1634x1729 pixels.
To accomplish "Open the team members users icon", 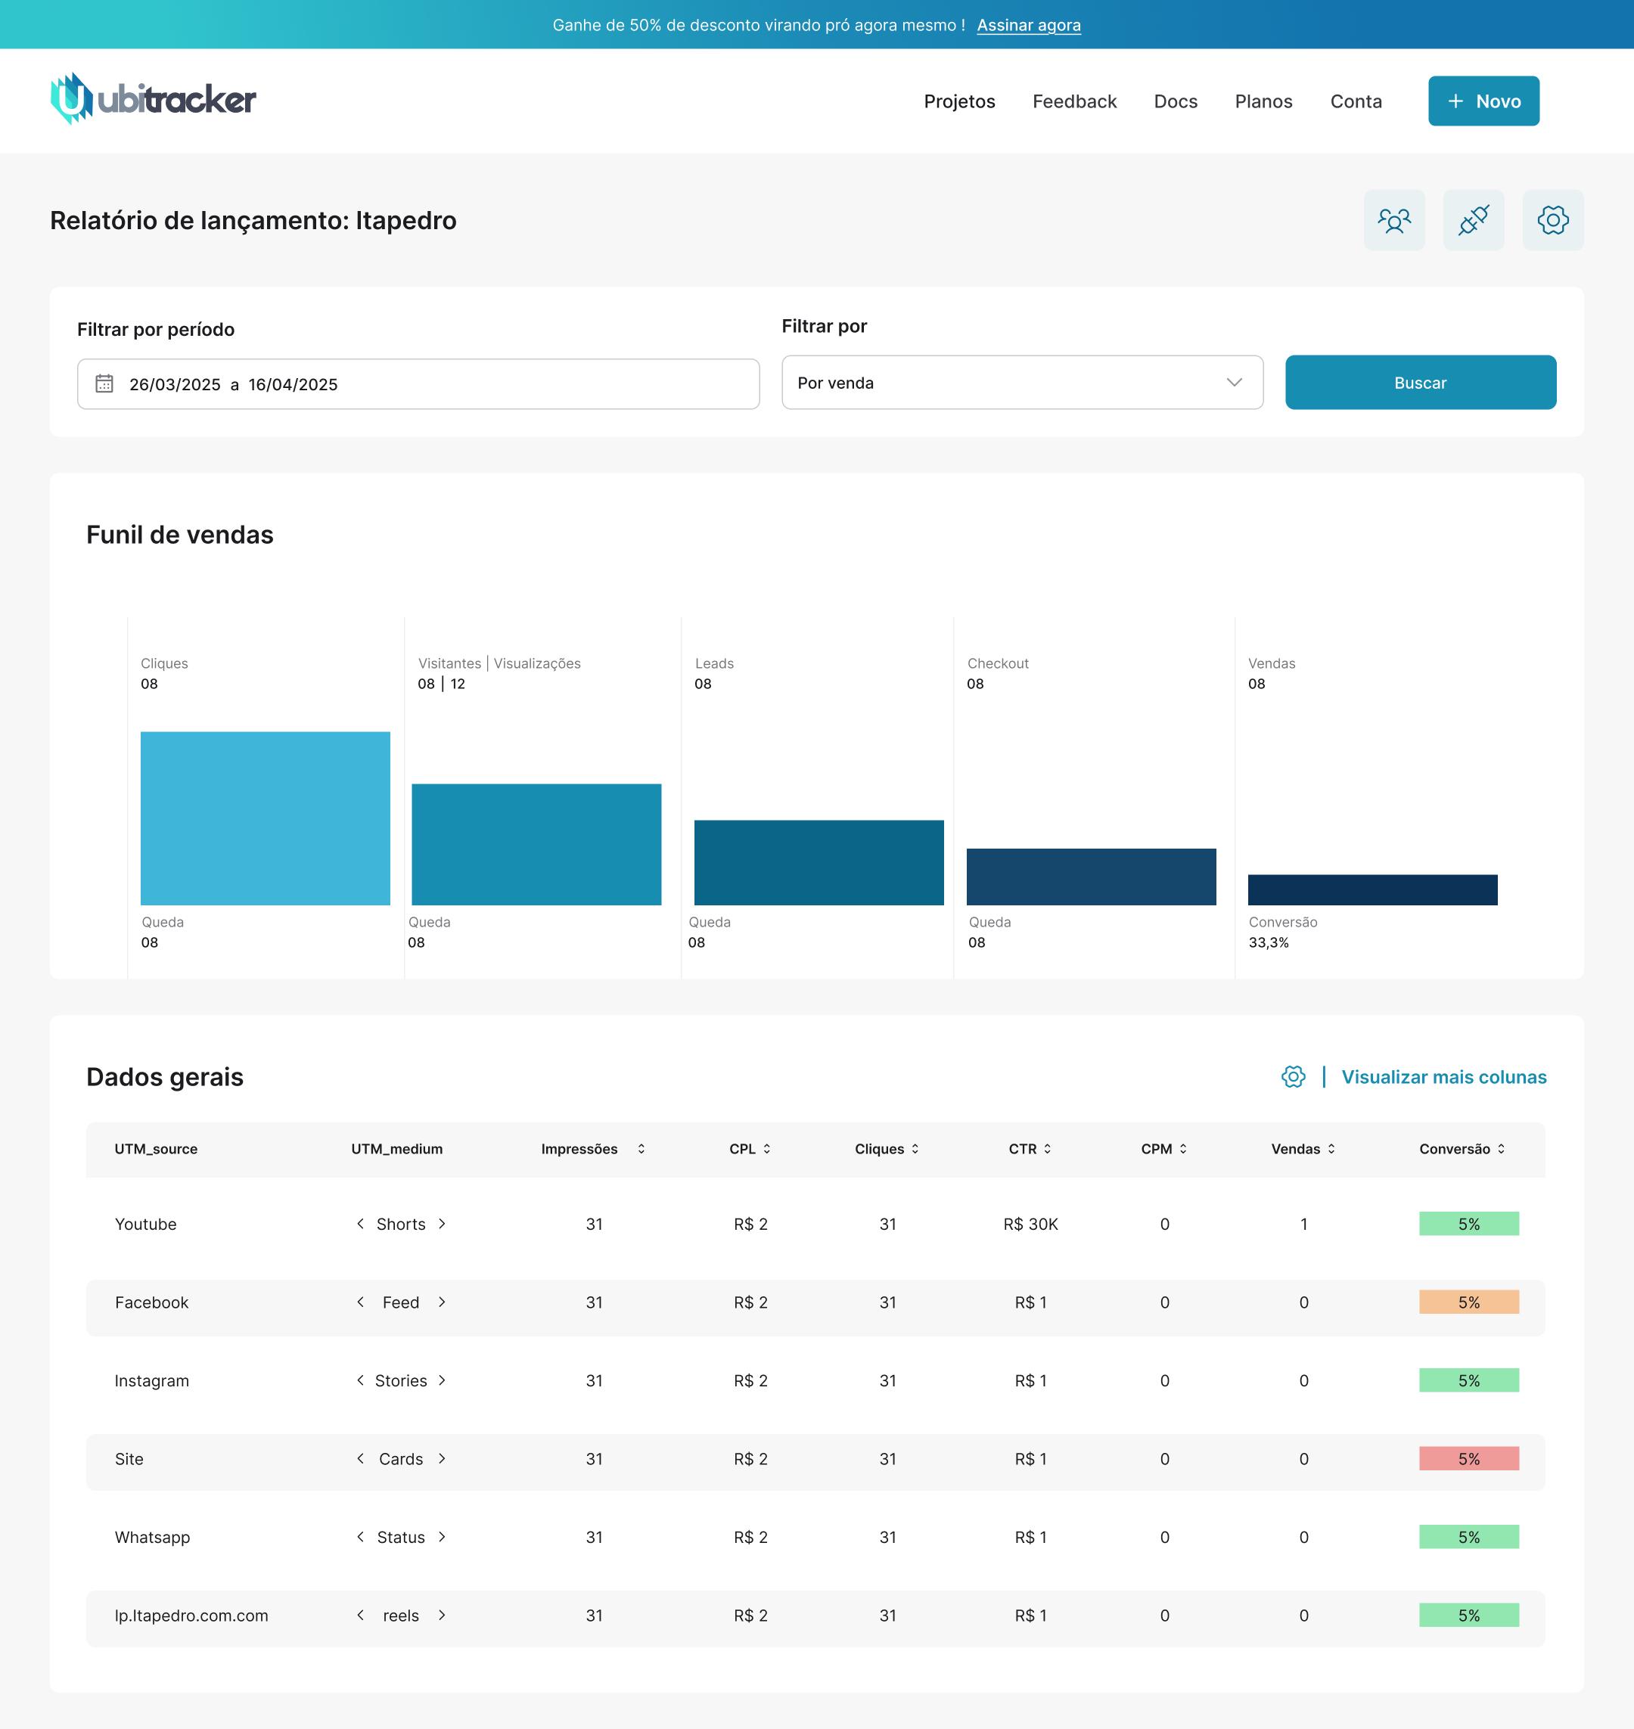I will 1393,220.
